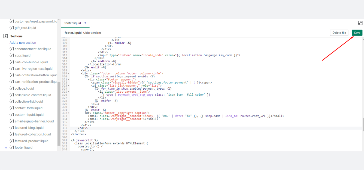Click the file icon beside featured-blog.liquid

[x=11, y=128]
